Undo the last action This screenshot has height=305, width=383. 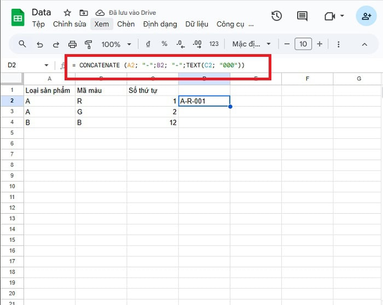coord(39,44)
